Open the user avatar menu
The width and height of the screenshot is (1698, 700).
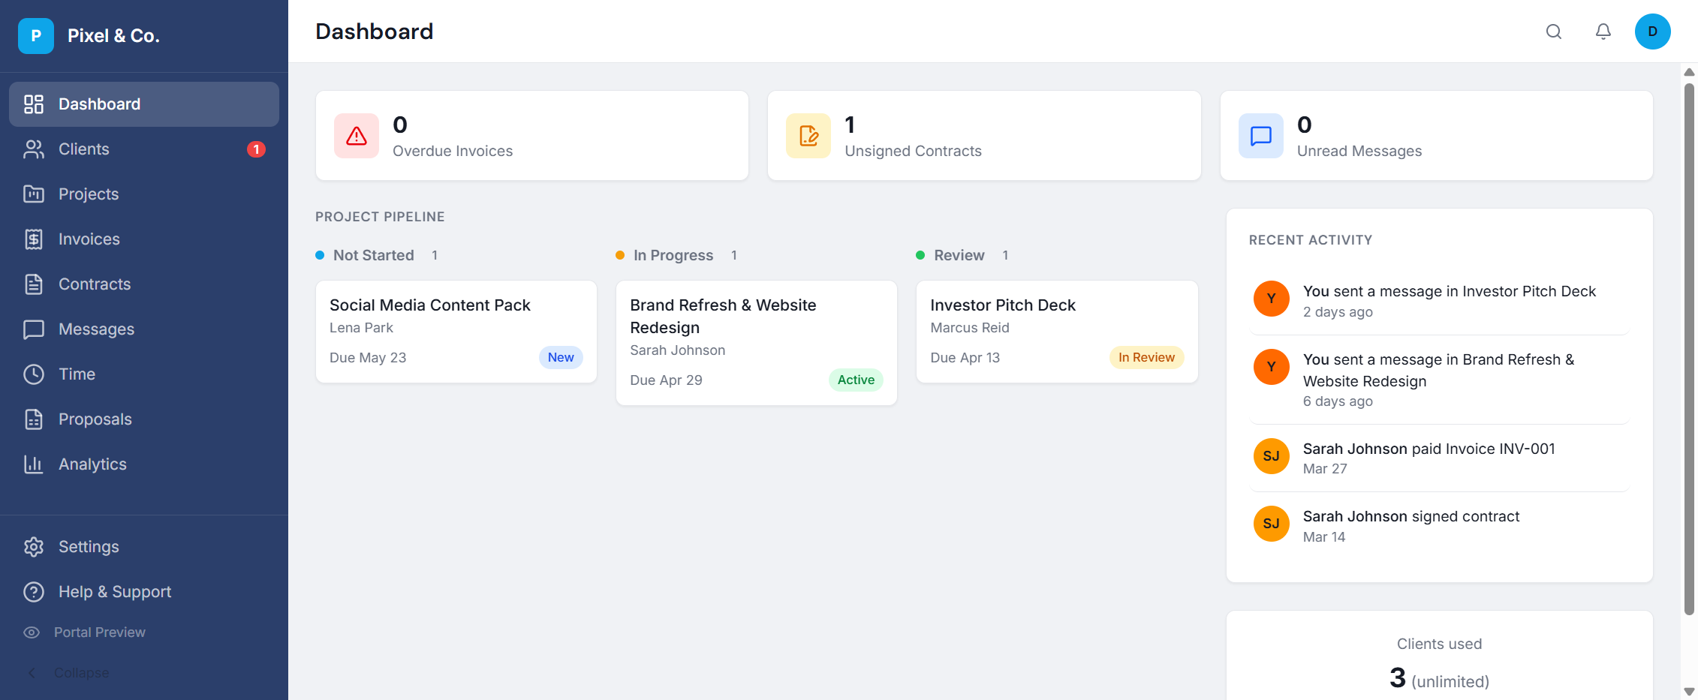(x=1652, y=32)
